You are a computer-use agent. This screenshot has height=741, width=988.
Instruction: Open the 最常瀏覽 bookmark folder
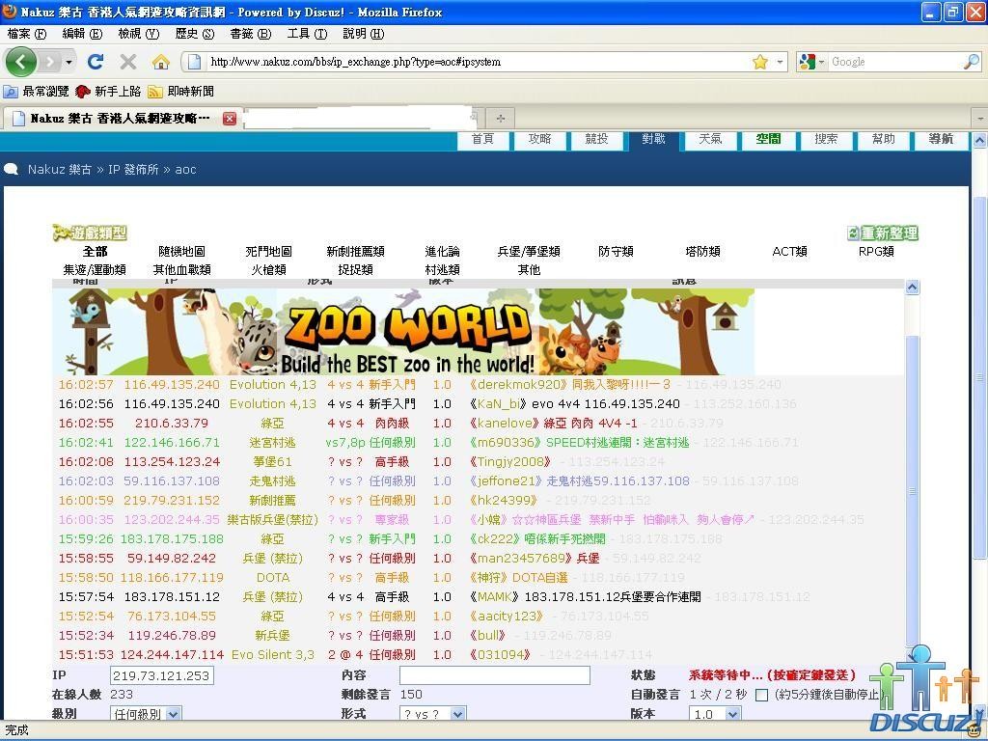coord(36,92)
